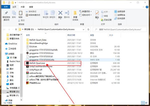Click the Select none icon
Screen dimensions: 150x106
pos(115,15)
